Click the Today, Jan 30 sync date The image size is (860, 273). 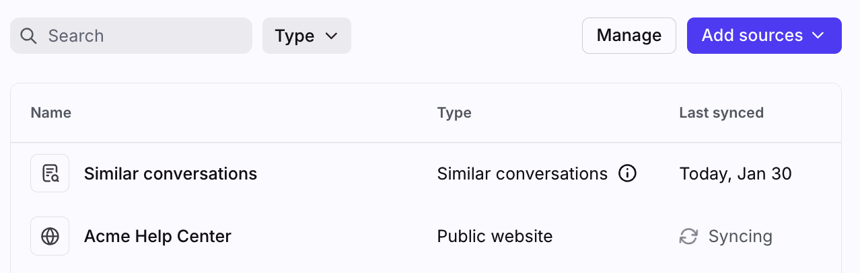(x=736, y=174)
